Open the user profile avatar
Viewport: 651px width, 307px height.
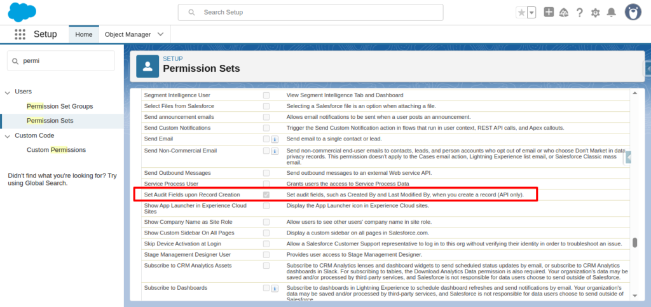[x=633, y=12]
